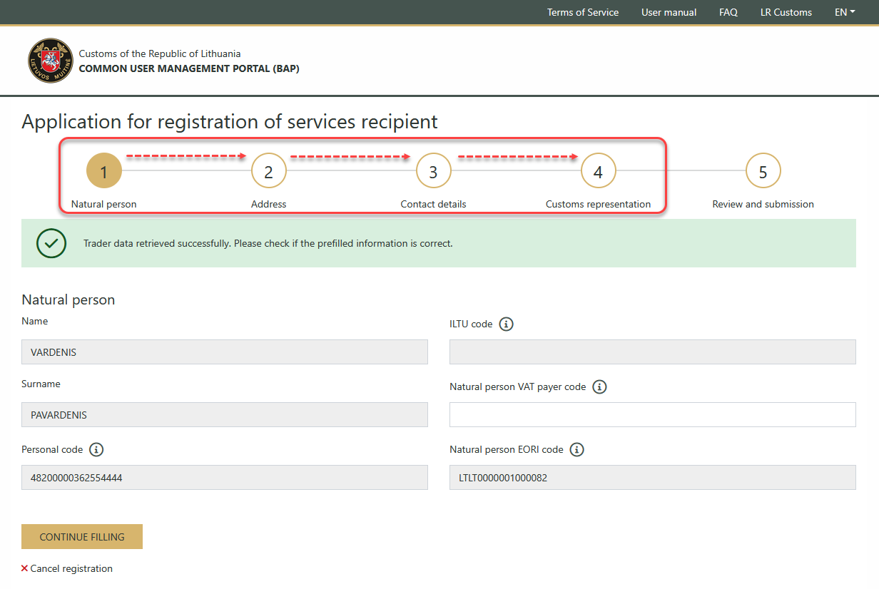Open the User manual link
This screenshot has height=589, width=879.
[x=669, y=12]
